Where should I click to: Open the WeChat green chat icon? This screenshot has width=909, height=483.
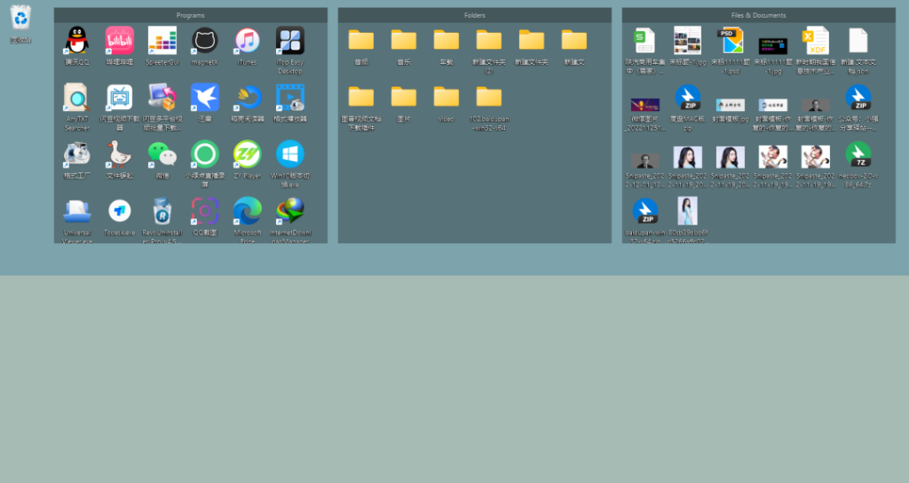[x=162, y=154]
